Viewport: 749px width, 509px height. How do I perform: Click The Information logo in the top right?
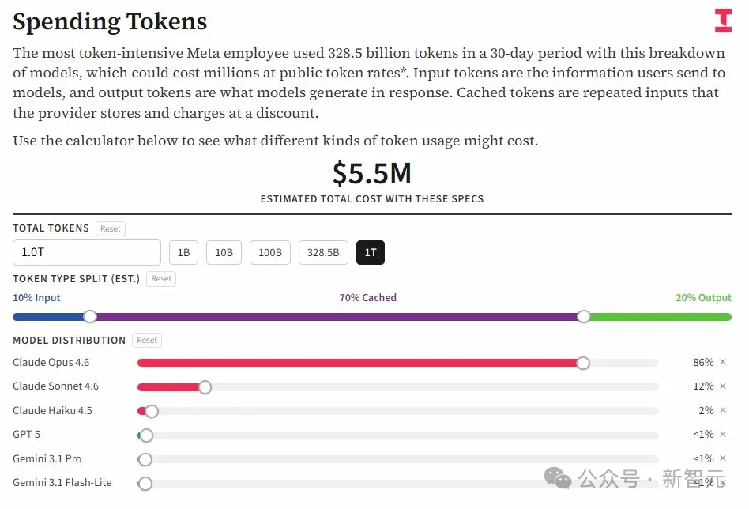[x=723, y=20]
